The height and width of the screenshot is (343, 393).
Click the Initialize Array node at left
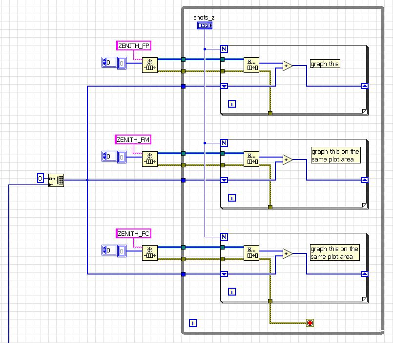point(56,180)
